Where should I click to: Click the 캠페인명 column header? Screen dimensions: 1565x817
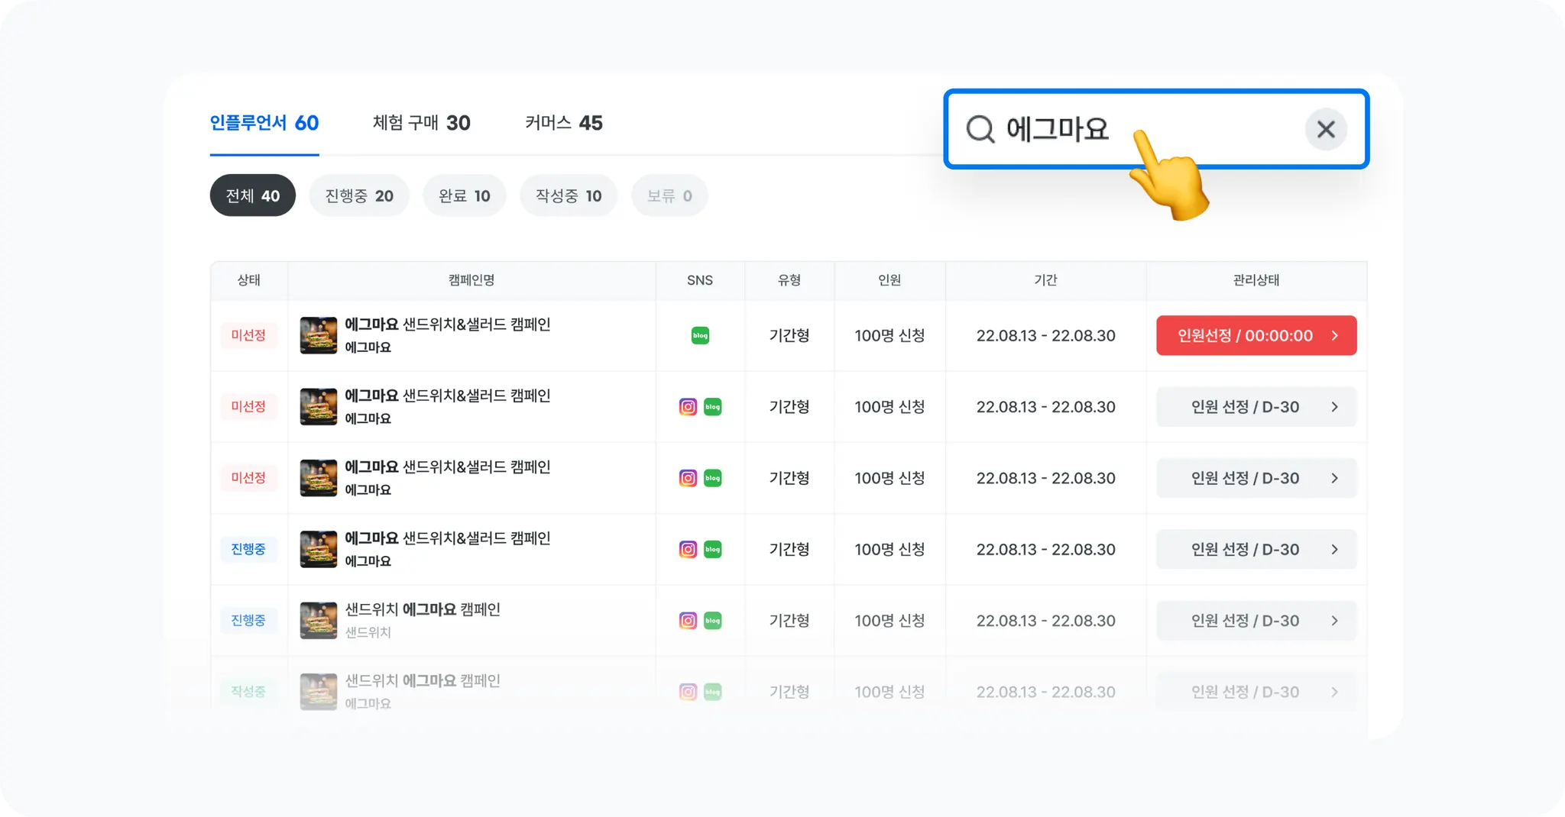coord(471,280)
